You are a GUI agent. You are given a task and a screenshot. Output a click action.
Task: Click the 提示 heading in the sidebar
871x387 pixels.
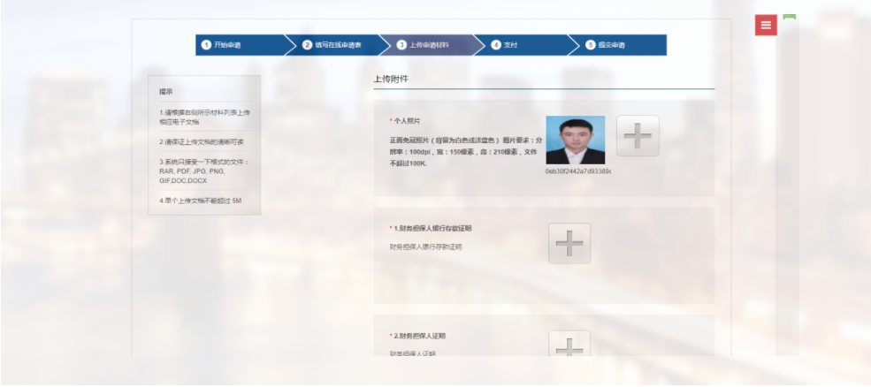tap(166, 92)
